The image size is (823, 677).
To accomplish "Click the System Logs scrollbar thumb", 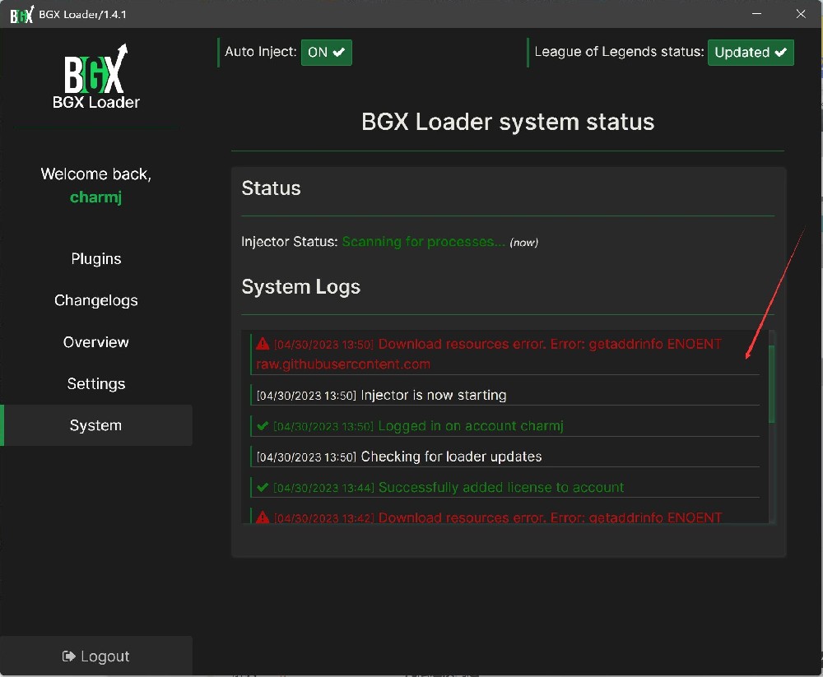I will (772, 384).
